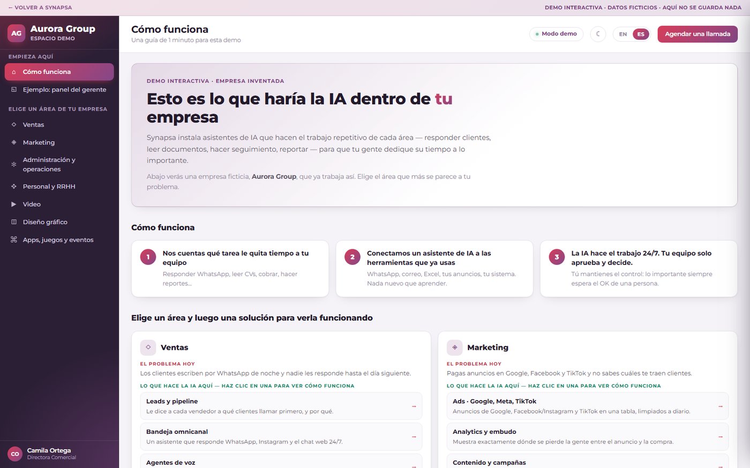
Task: Open the Ventas area in sidebar
Action: point(59,125)
